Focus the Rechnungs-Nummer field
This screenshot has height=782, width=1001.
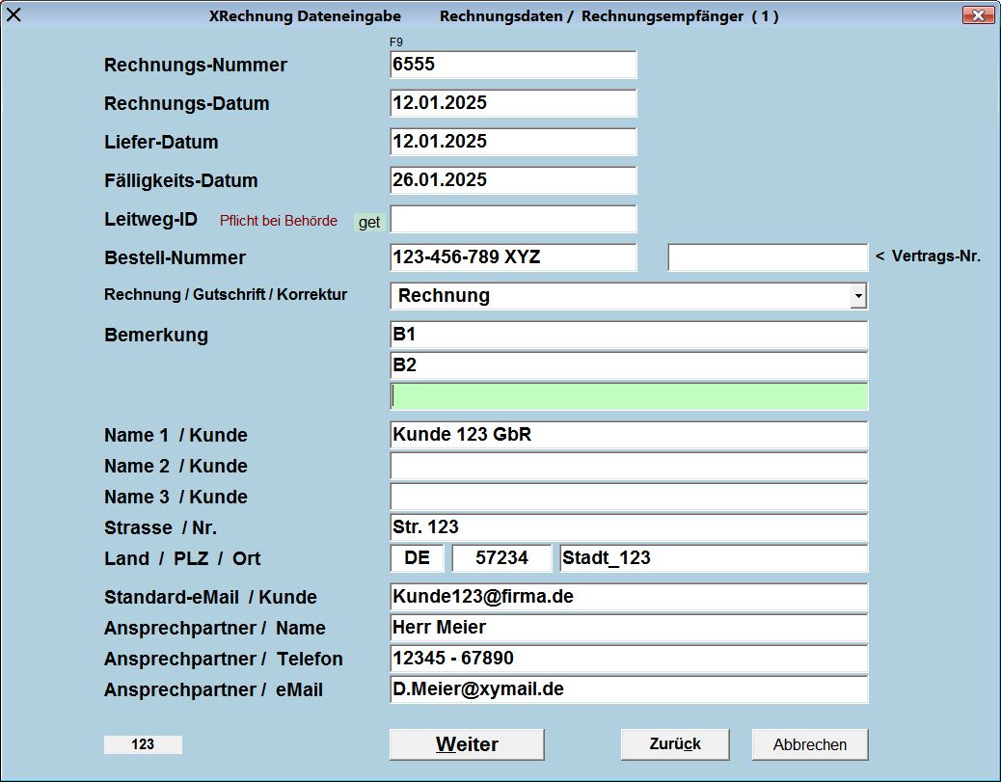point(513,65)
